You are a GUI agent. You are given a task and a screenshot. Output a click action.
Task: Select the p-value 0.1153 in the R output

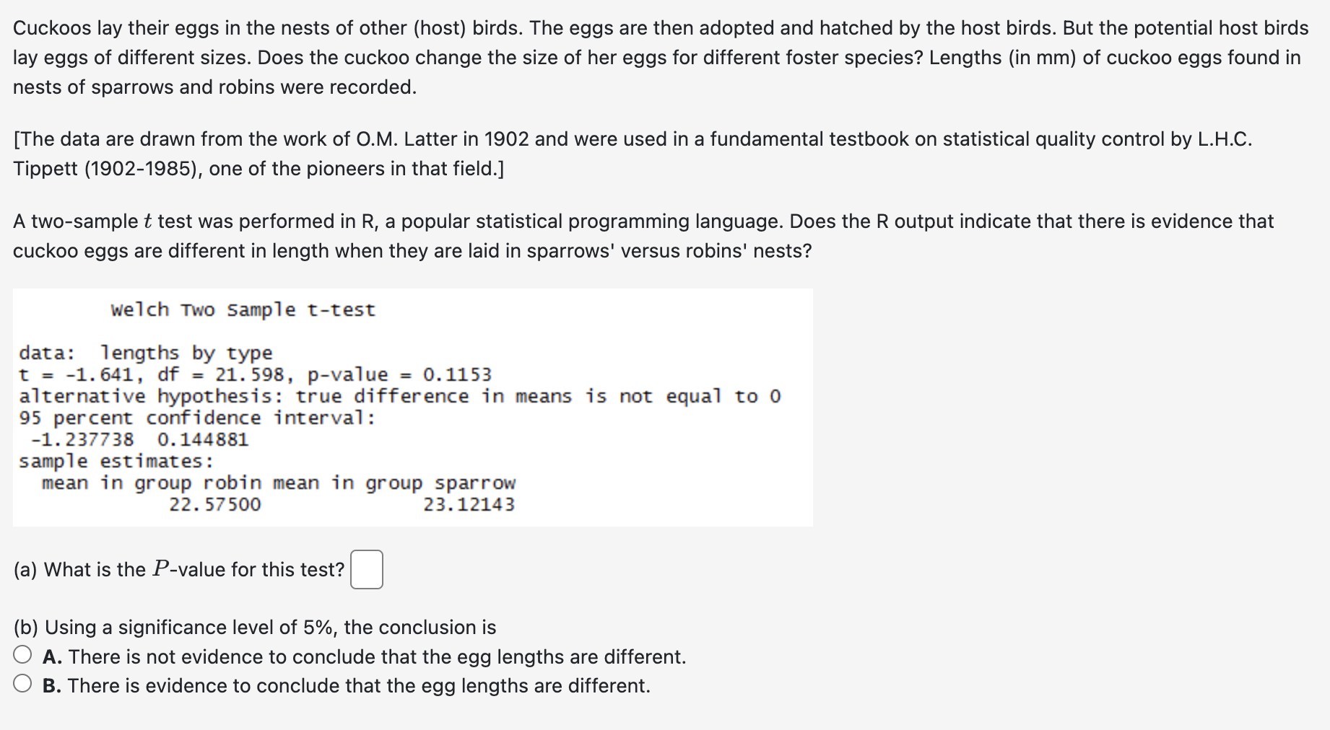pyautogui.click(x=457, y=374)
